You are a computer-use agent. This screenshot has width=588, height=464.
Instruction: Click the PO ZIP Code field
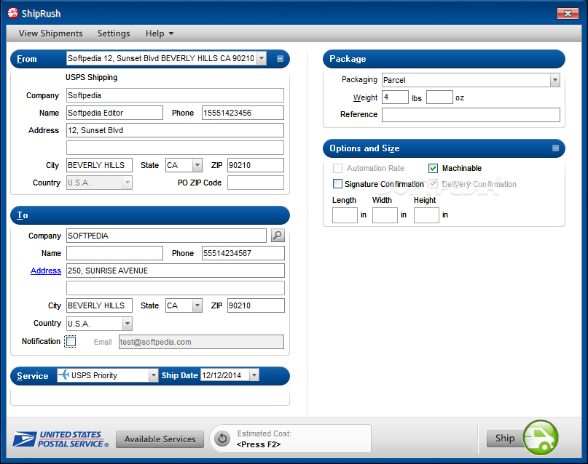click(x=256, y=183)
